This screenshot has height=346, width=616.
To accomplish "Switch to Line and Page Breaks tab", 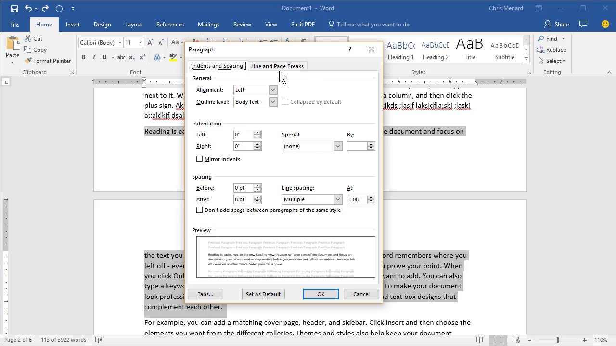I will coord(277,66).
